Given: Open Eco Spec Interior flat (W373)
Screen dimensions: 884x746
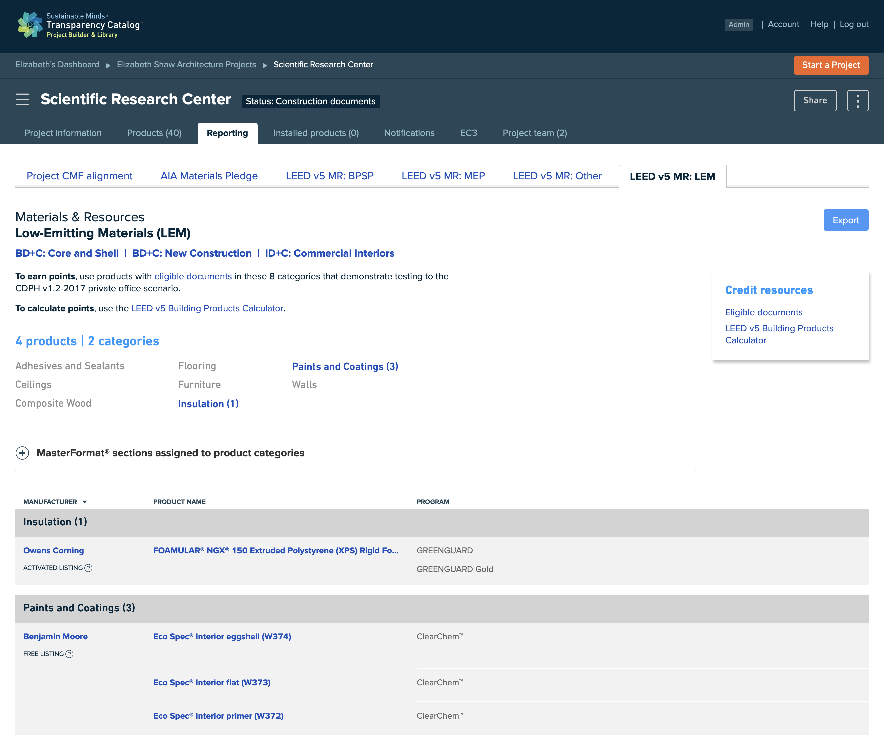Looking at the screenshot, I should pyautogui.click(x=212, y=683).
